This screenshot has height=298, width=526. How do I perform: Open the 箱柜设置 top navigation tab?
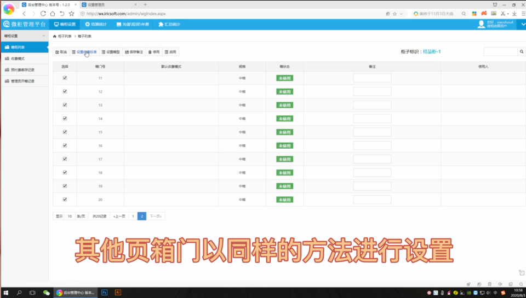65,24
